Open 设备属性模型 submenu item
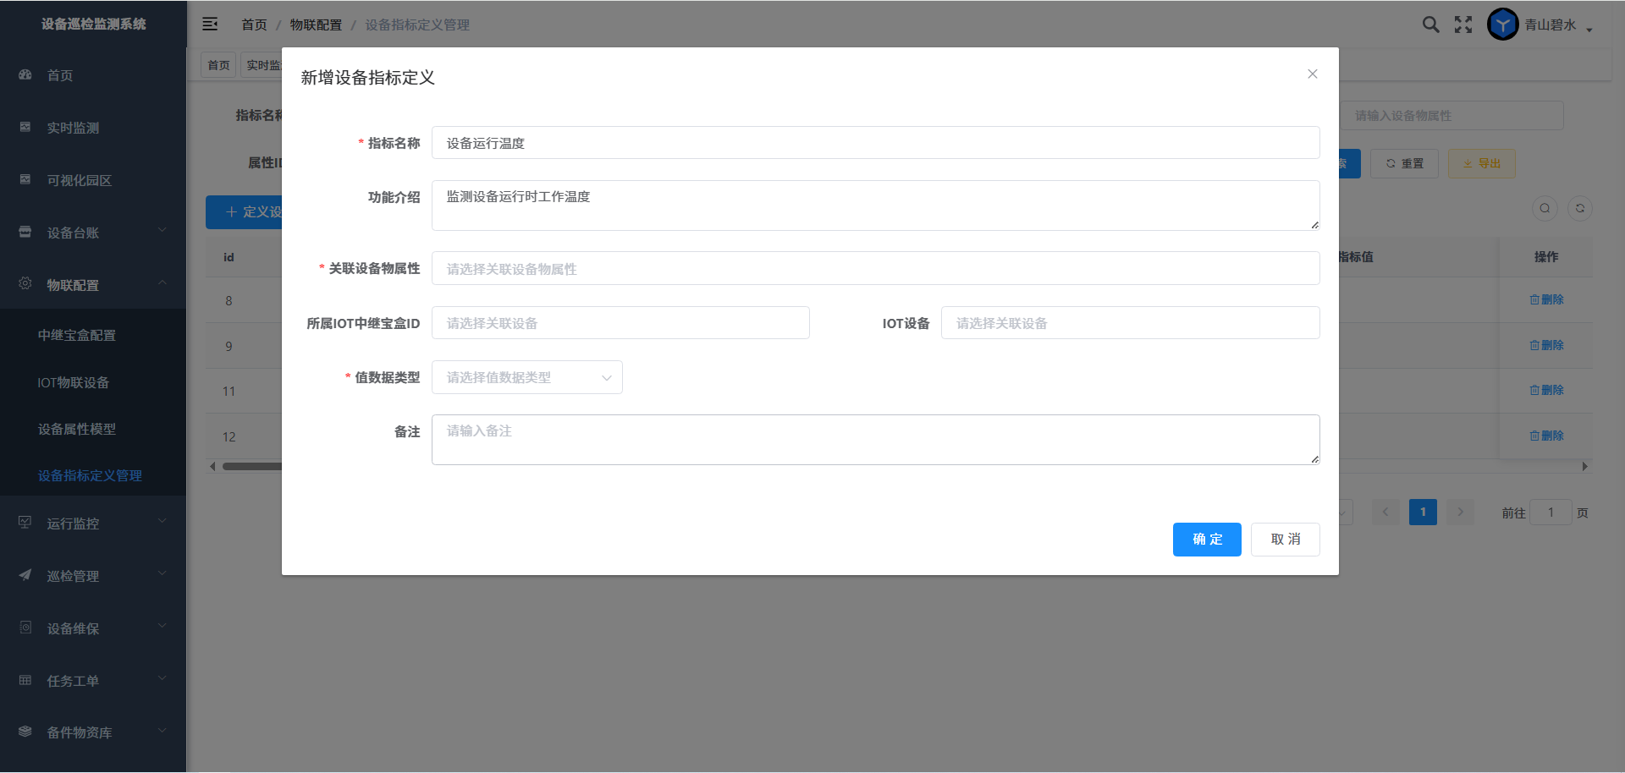The height and width of the screenshot is (773, 1625). pos(77,429)
